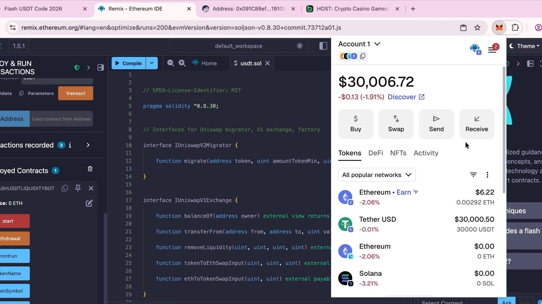Expand the Account 1 selector
This screenshot has width=542, height=304.
click(359, 44)
